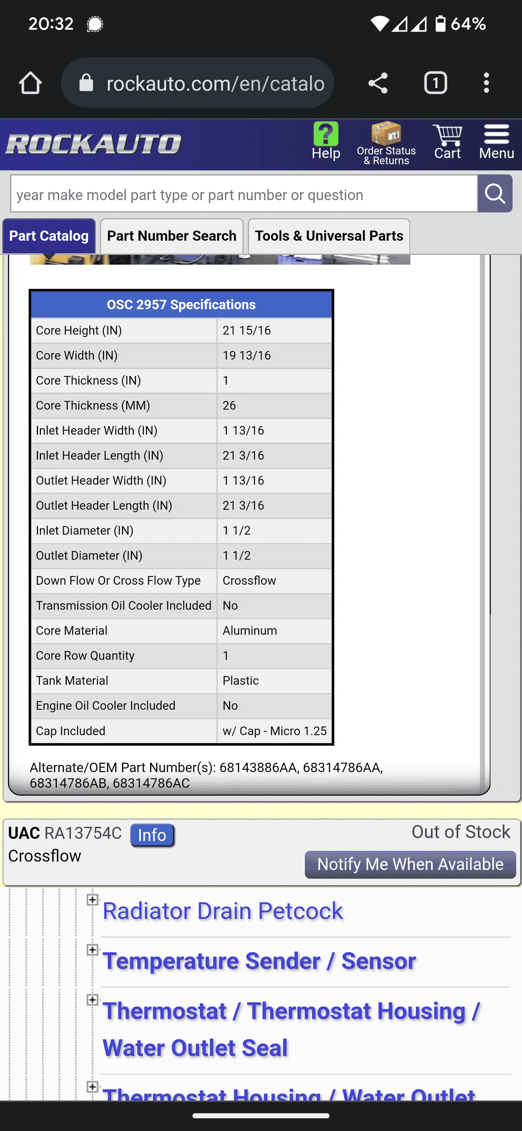Switch to the Part Number Search tab
The width and height of the screenshot is (522, 1131).
[x=171, y=236]
